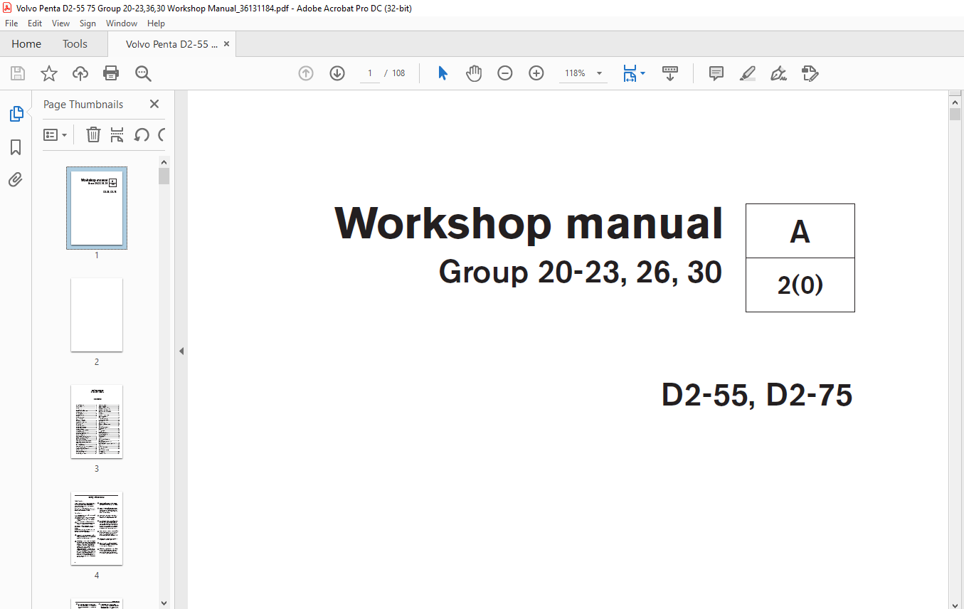Open the thumbnails Options dropdown

point(55,134)
